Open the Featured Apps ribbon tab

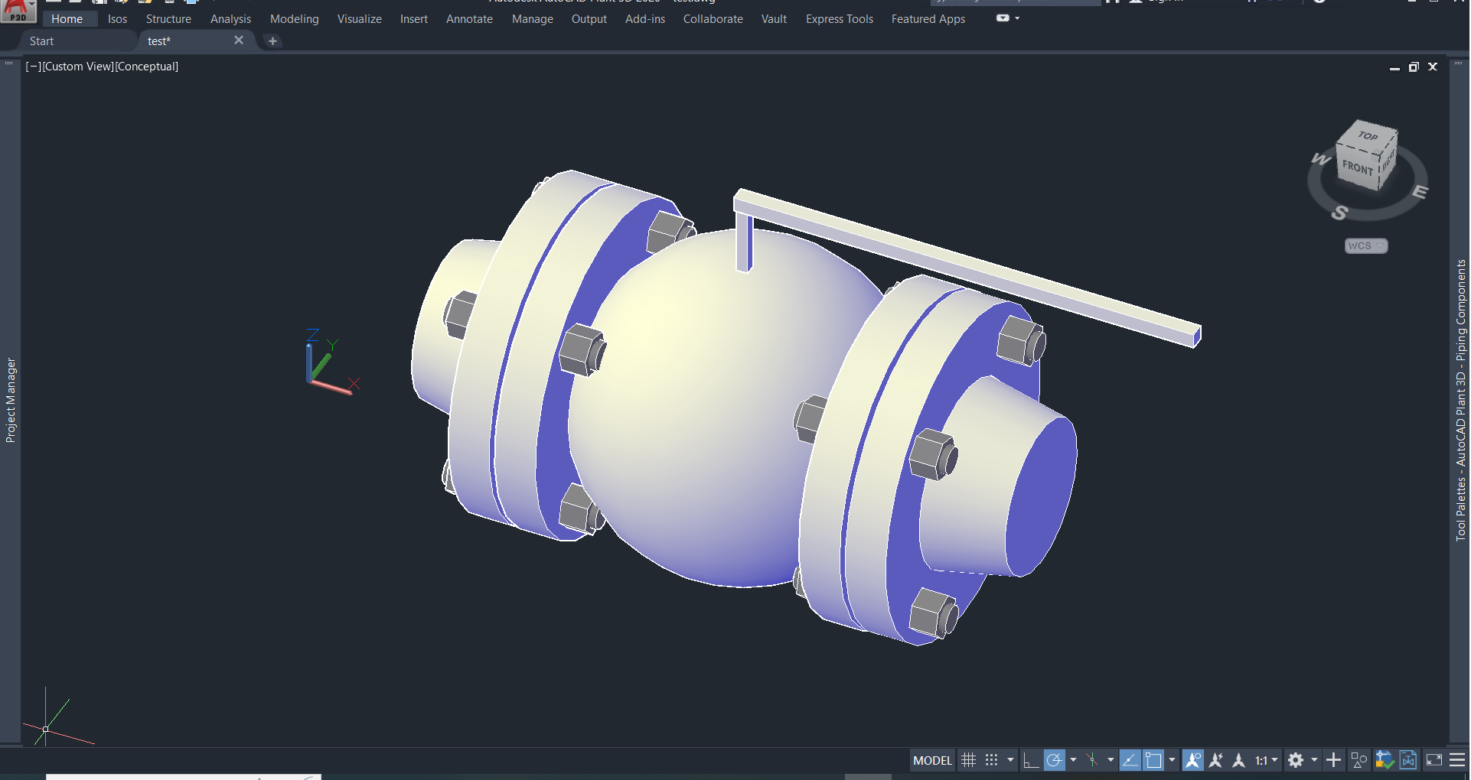pos(928,19)
